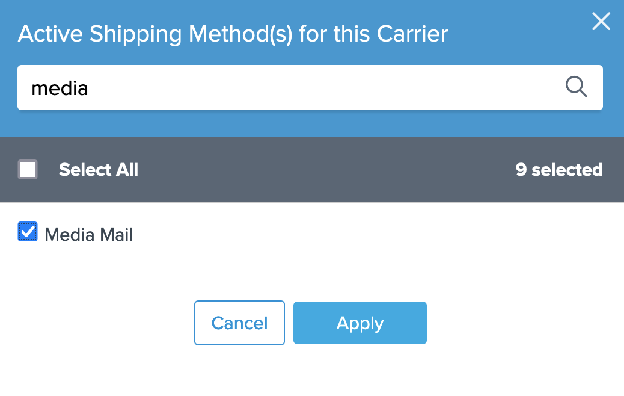624x396 pixels.
Task: Uncheck the Media Mail checkbox
Action: tap(28, 232)
